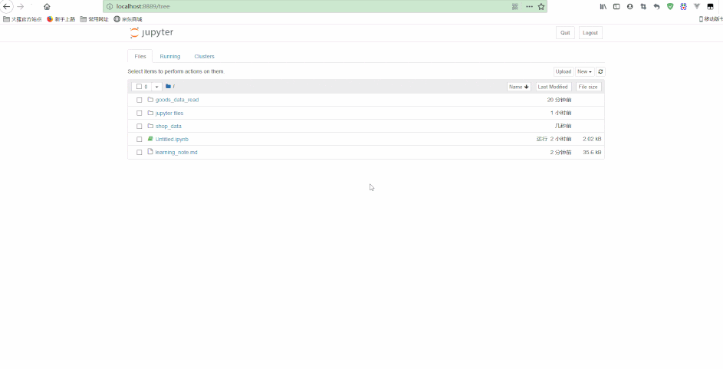Image resolution: width=723 pixels, height=369 pixels.
Task: Select the Untitled.ipynb checkbox
Action: click(140, 140)
